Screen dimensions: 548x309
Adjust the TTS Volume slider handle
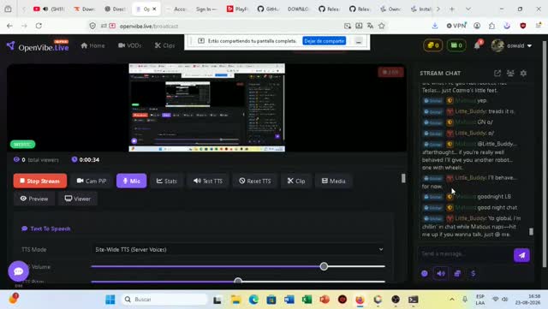(x=324, y=266)
